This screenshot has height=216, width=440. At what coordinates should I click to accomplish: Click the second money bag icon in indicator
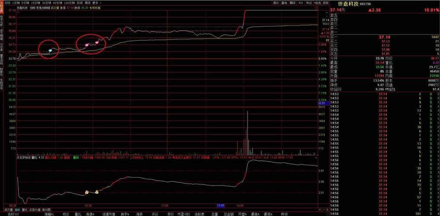pyautogui.click(x=96, y=192)
